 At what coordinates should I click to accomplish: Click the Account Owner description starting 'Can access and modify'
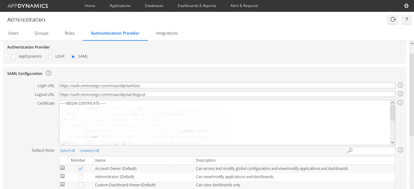click(272, 168)
